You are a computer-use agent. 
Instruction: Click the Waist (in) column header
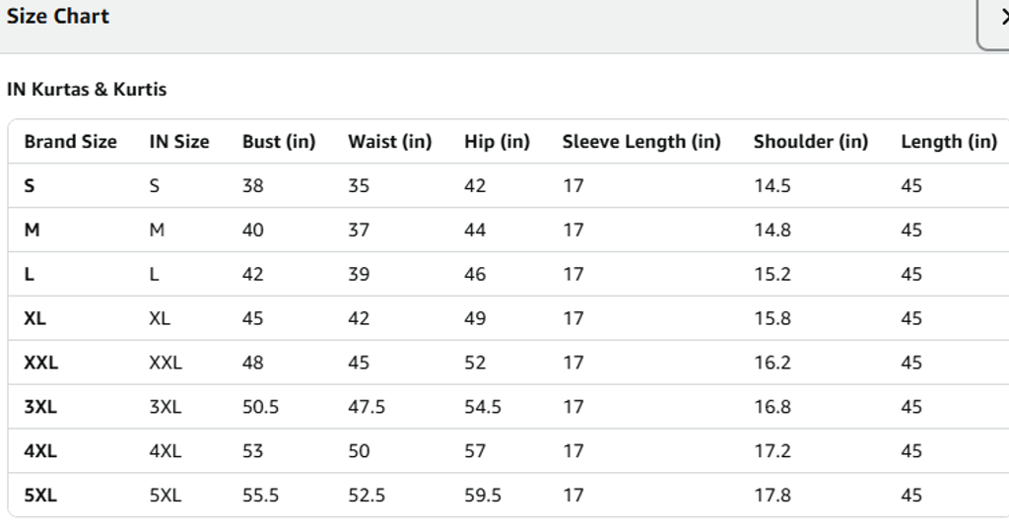click(x=389, y=142)
